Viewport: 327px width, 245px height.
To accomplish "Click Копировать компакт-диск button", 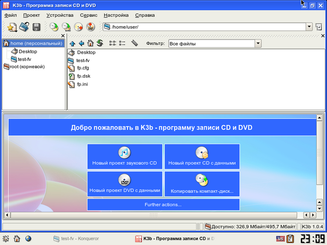I will (x=202, y=183).
